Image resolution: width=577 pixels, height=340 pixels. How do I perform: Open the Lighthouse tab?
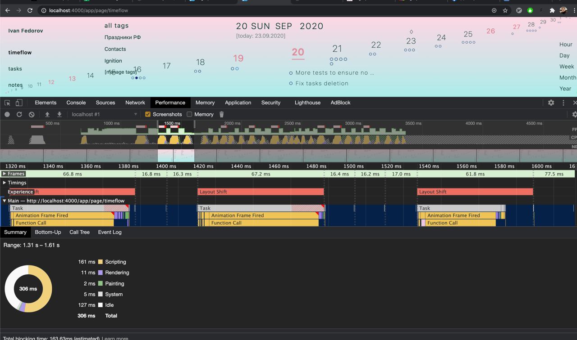pyautogui.click(x=307, y=103)
